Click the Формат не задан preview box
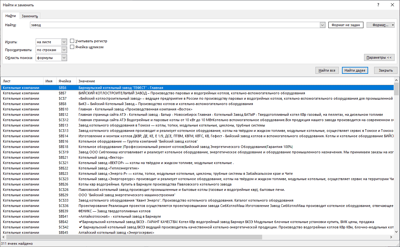Screen dimensions: 400x247 346,25
